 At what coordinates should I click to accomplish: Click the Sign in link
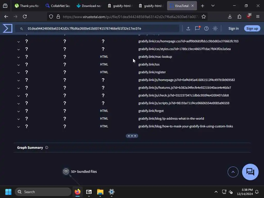pos(233,28)
